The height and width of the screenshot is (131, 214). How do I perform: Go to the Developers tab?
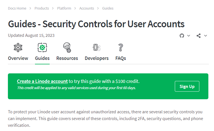[97, 58]
